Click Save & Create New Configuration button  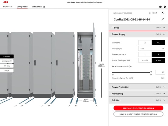(x=138, y=114)
